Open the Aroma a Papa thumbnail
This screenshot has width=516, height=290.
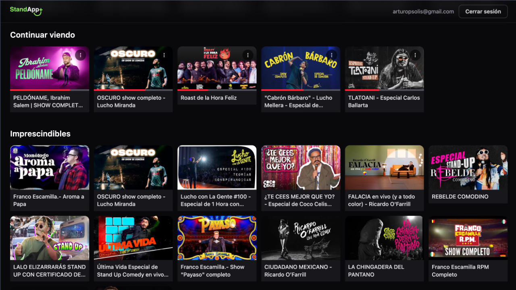50,168
